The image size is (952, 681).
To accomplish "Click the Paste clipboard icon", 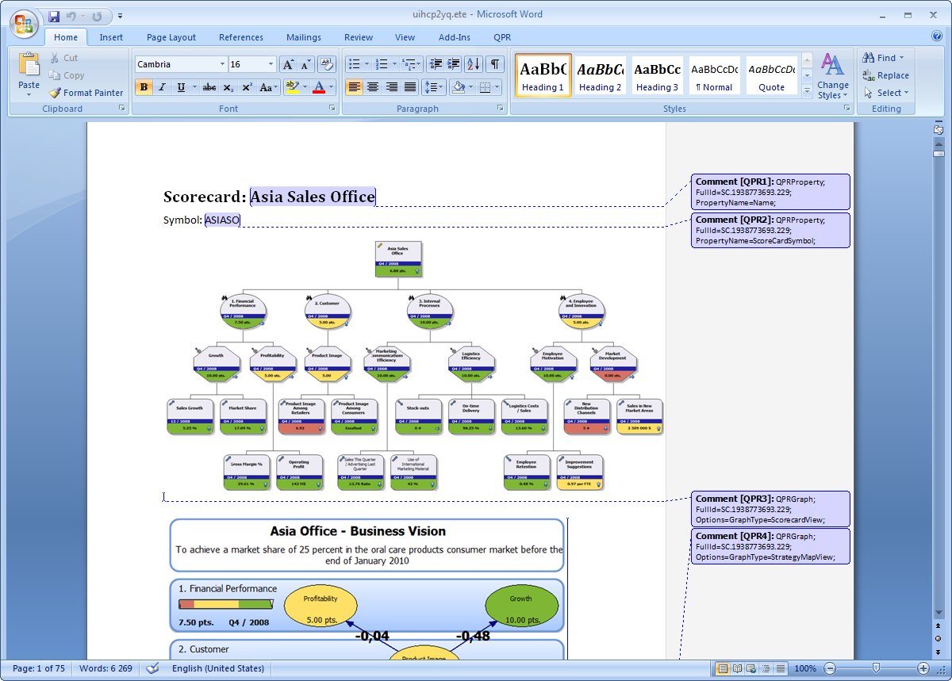I will [x=29, y=64].
